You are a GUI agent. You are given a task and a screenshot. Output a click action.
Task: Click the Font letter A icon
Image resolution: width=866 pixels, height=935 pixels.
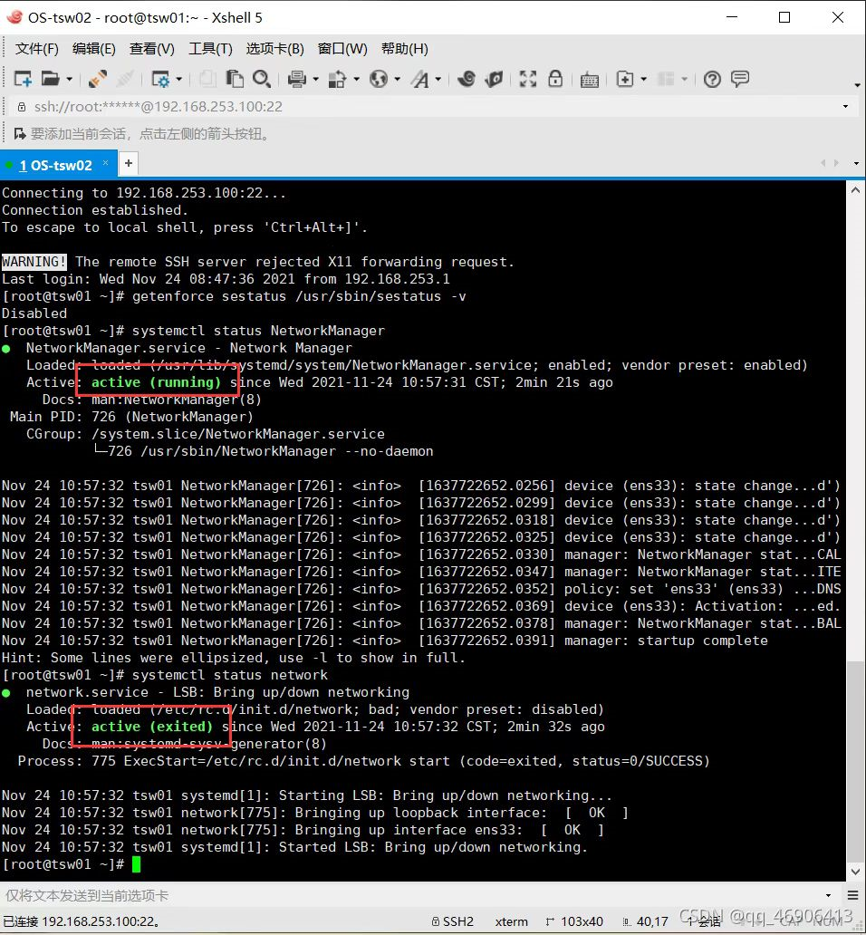(x=420, y=79)
